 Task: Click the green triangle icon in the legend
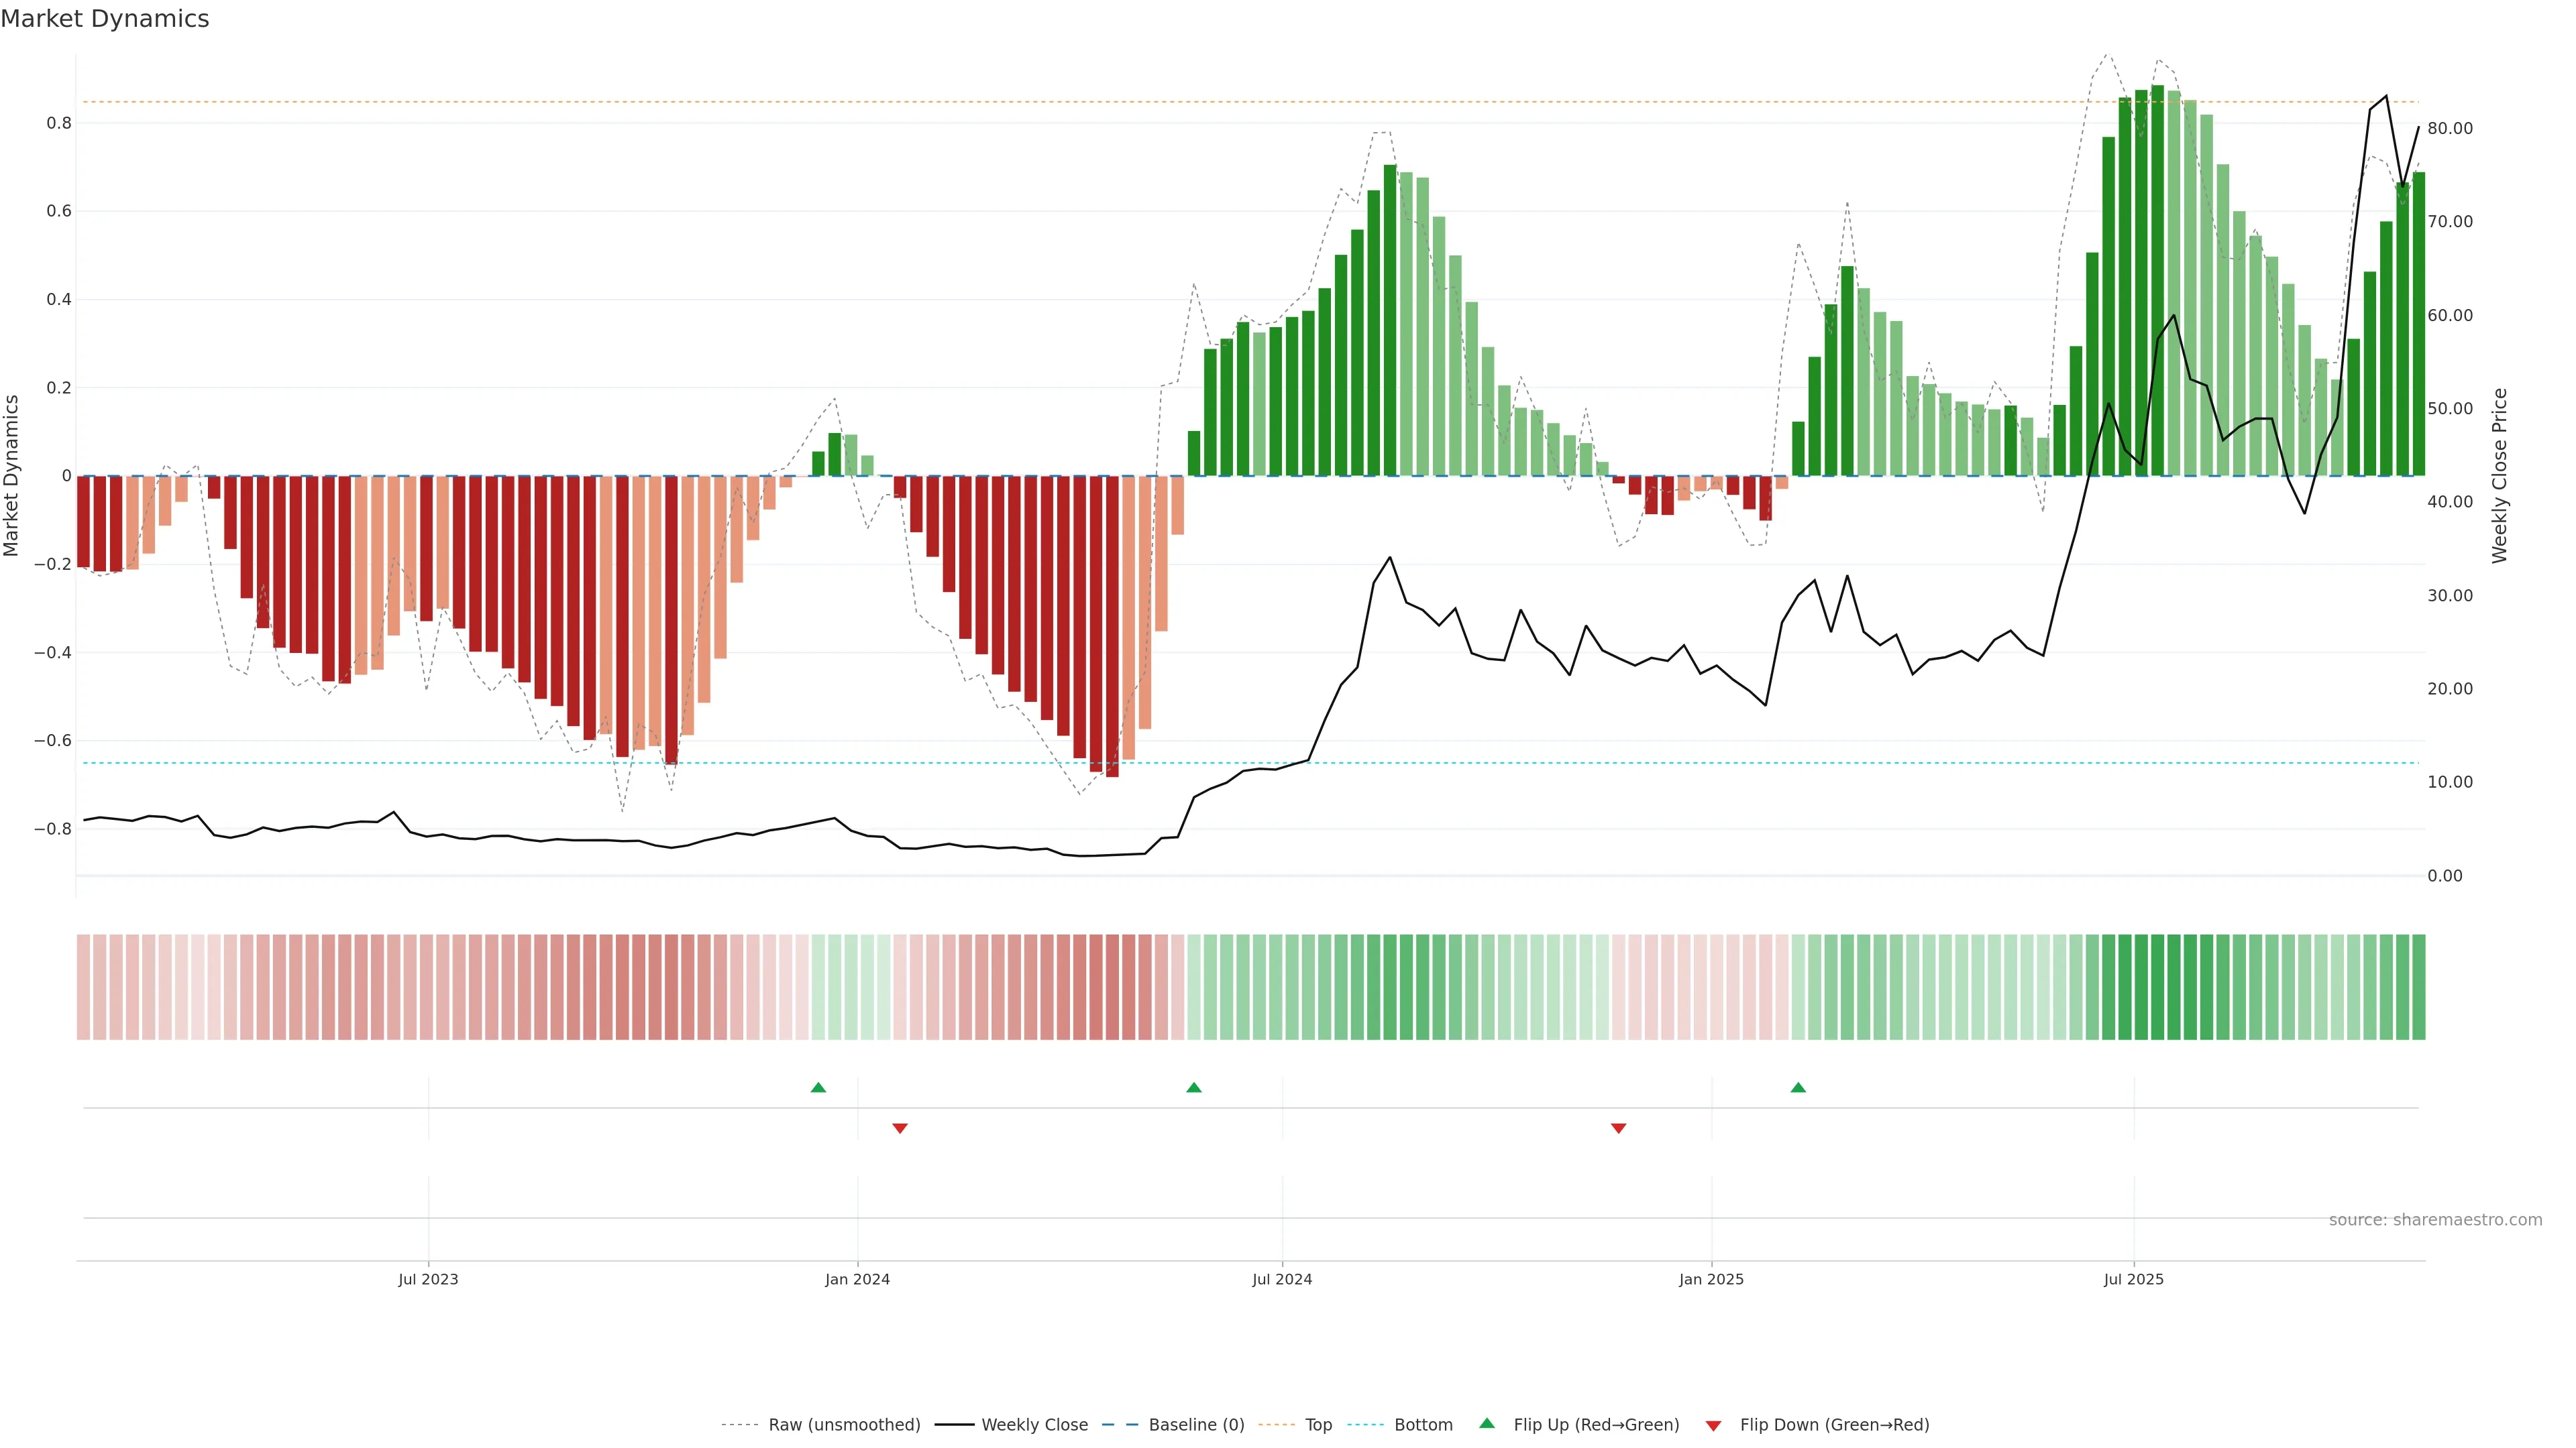tap(1487, 1424)
